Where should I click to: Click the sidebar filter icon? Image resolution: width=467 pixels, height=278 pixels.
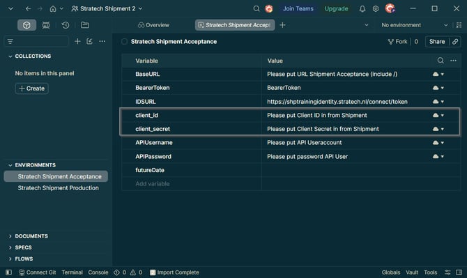pos(10,41)
